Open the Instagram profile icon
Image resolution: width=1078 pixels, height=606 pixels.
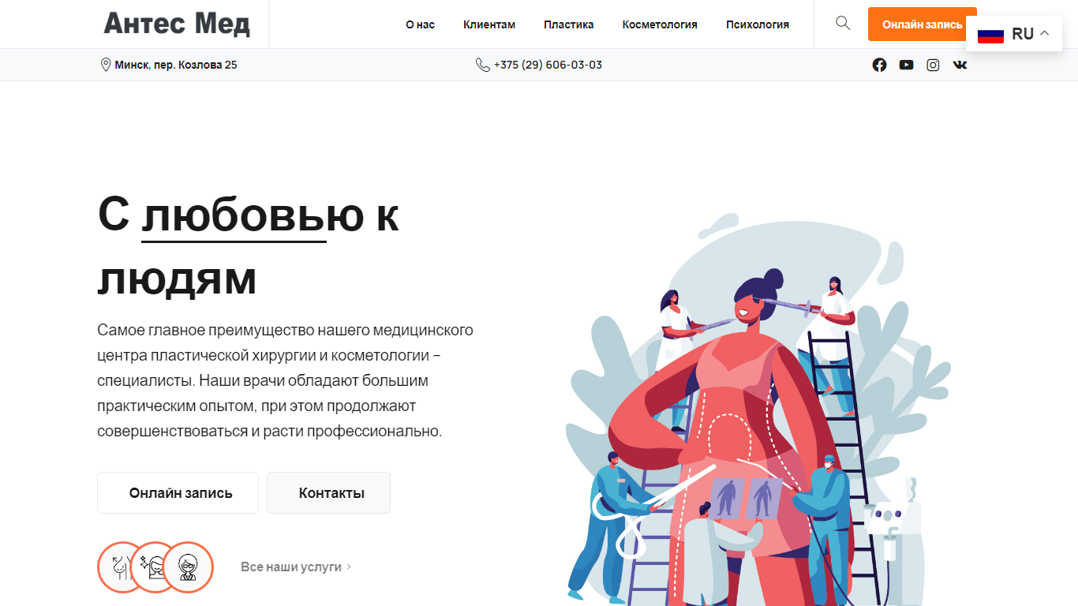933,65
